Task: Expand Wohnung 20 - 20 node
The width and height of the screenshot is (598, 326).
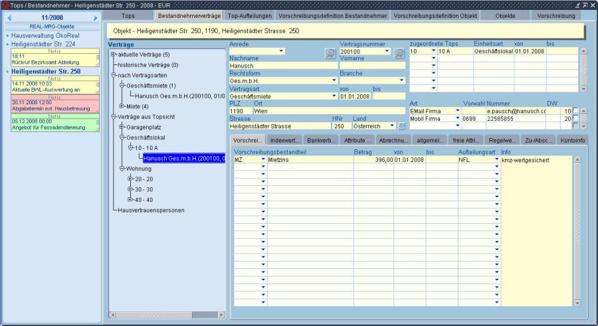Action: [x=130, y=179]
